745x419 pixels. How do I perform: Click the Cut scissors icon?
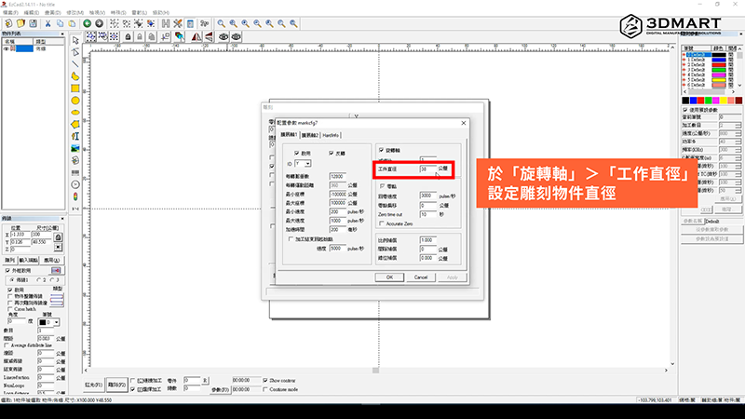pyautogui.click(x=49, y=22)
